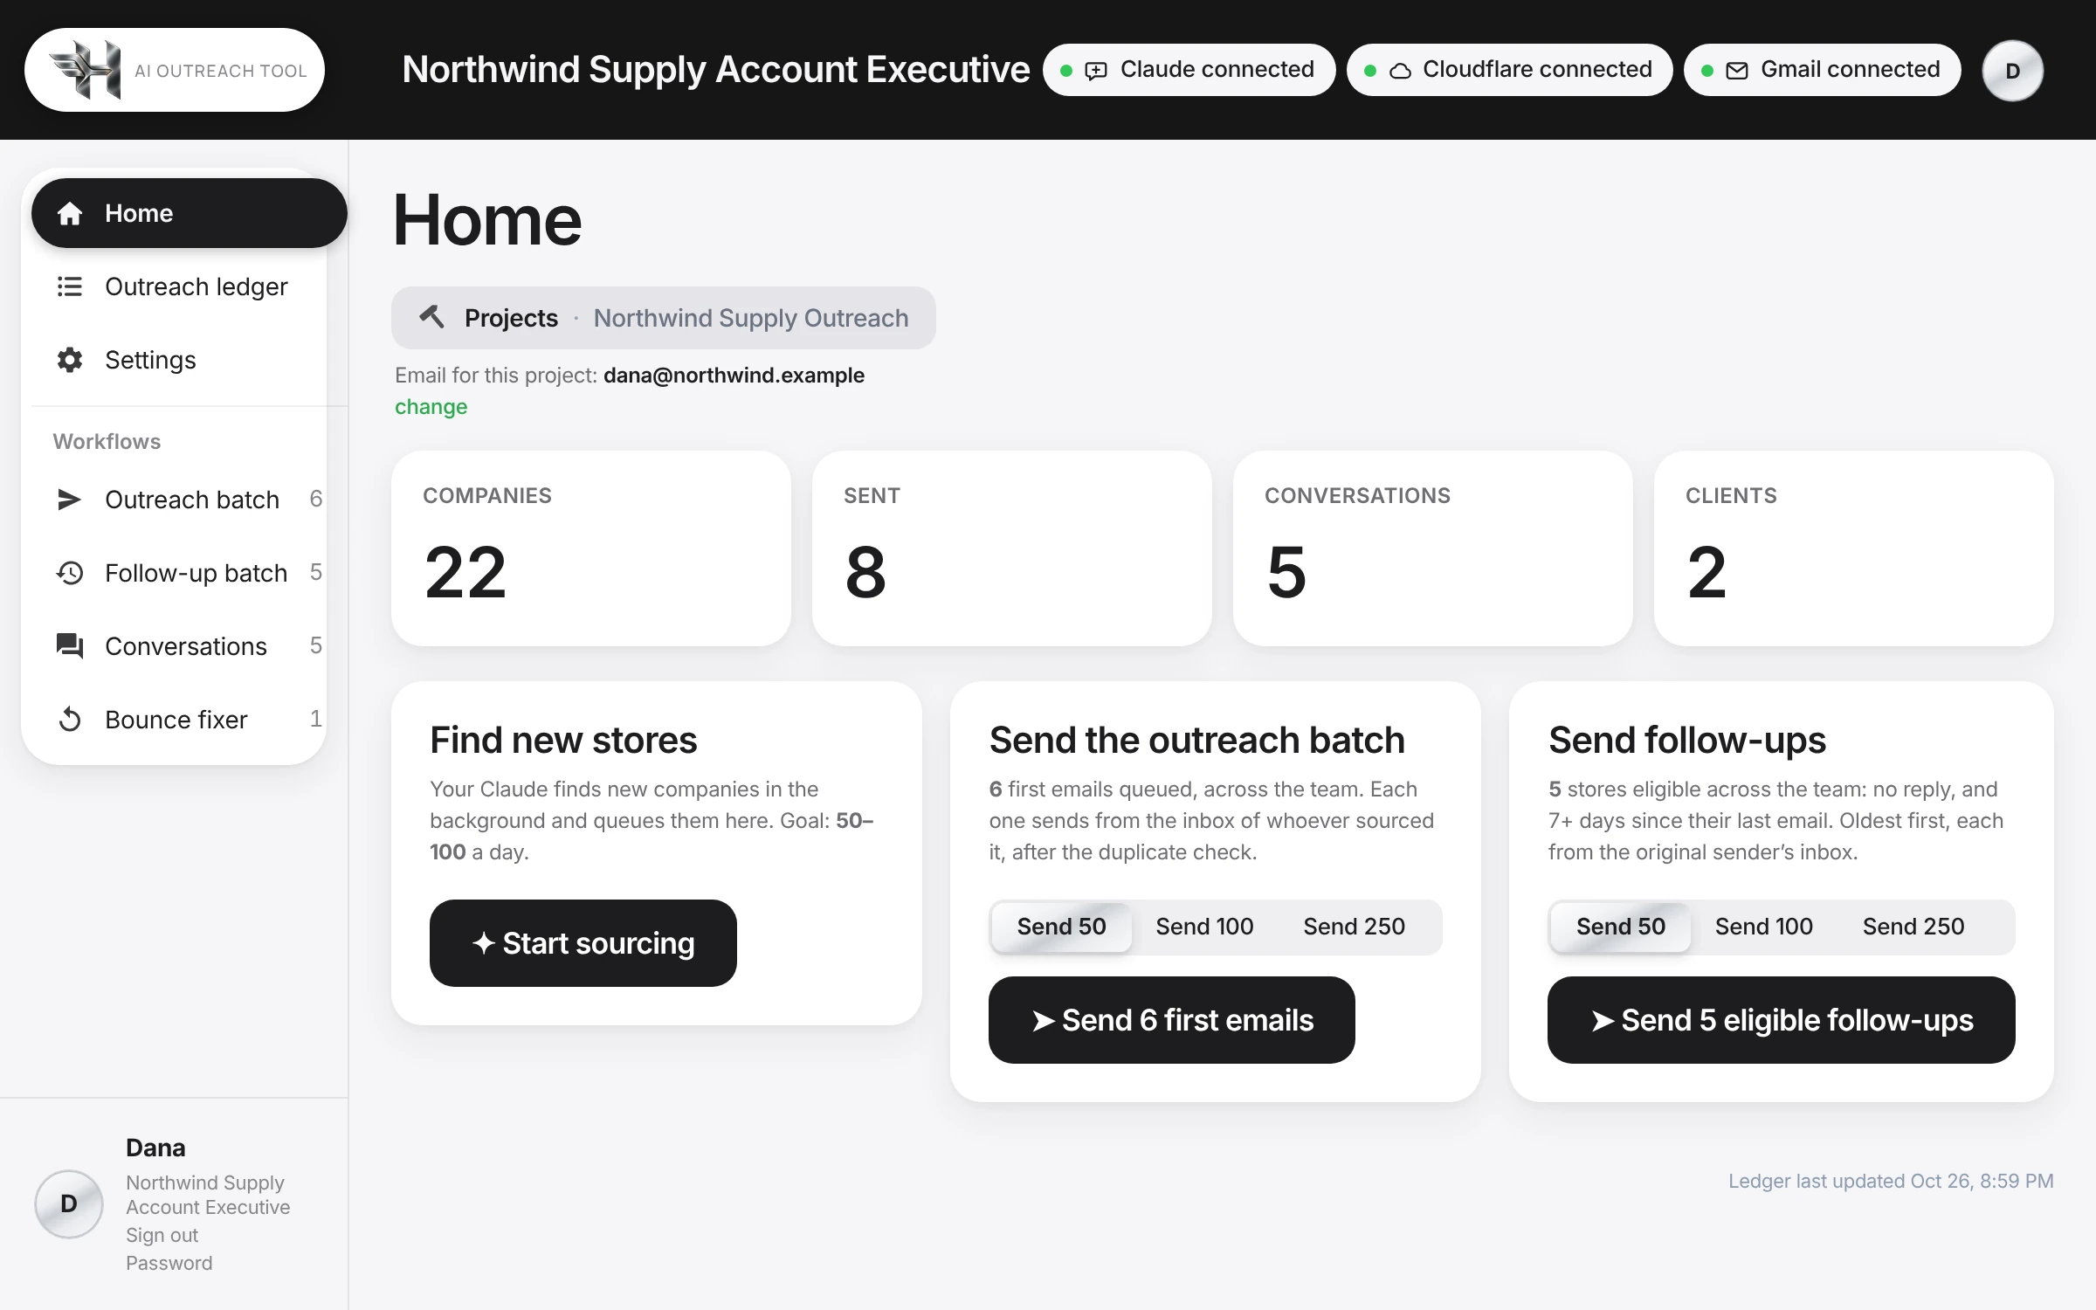Click the Outreach ledger list icon

[70, 286]
